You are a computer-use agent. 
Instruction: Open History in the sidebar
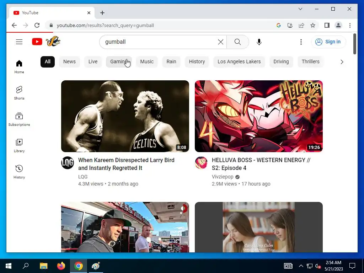click(19, 172)
